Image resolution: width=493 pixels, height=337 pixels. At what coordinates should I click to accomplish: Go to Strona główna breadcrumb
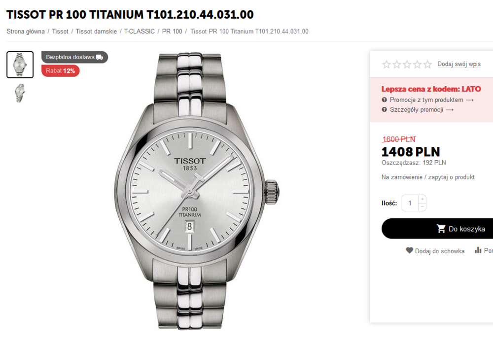tap(26, 32)
